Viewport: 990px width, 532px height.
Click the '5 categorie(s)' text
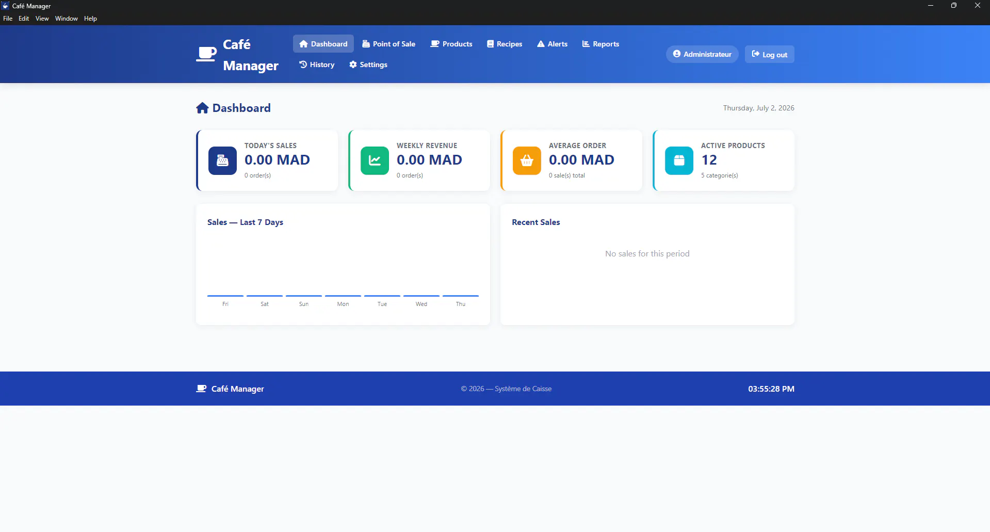tap(719, 175)
